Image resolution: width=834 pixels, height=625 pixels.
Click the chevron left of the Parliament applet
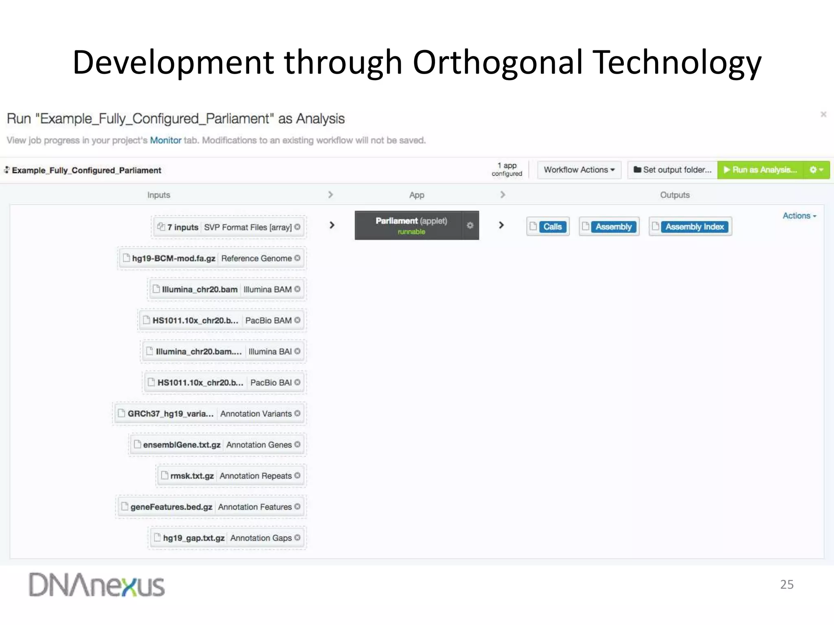point(332,225)
